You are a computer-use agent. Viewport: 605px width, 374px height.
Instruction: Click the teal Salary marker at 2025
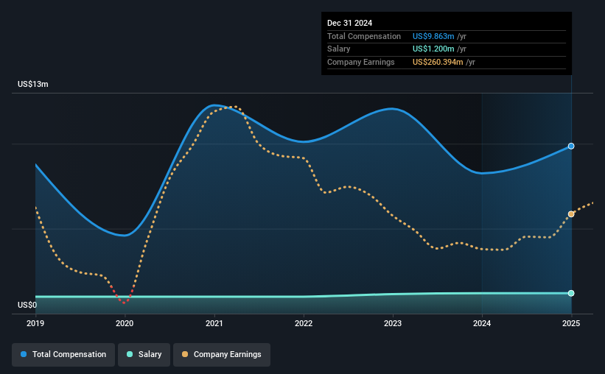click(x=571, y=294)
